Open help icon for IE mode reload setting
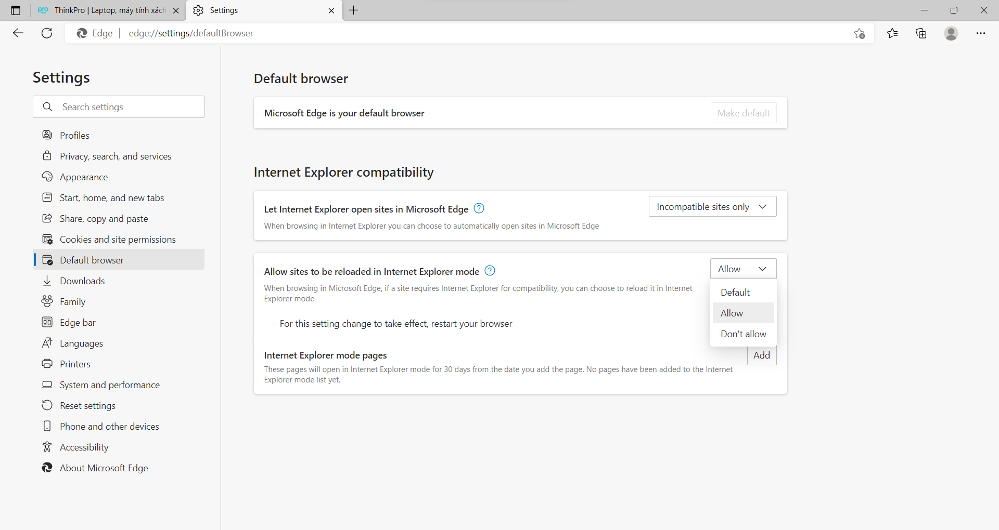999x530 pixels. point(490,271)
